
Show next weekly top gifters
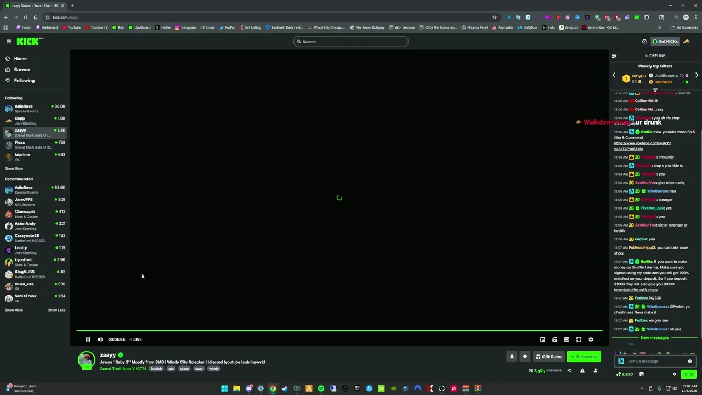tap(697, 75)
